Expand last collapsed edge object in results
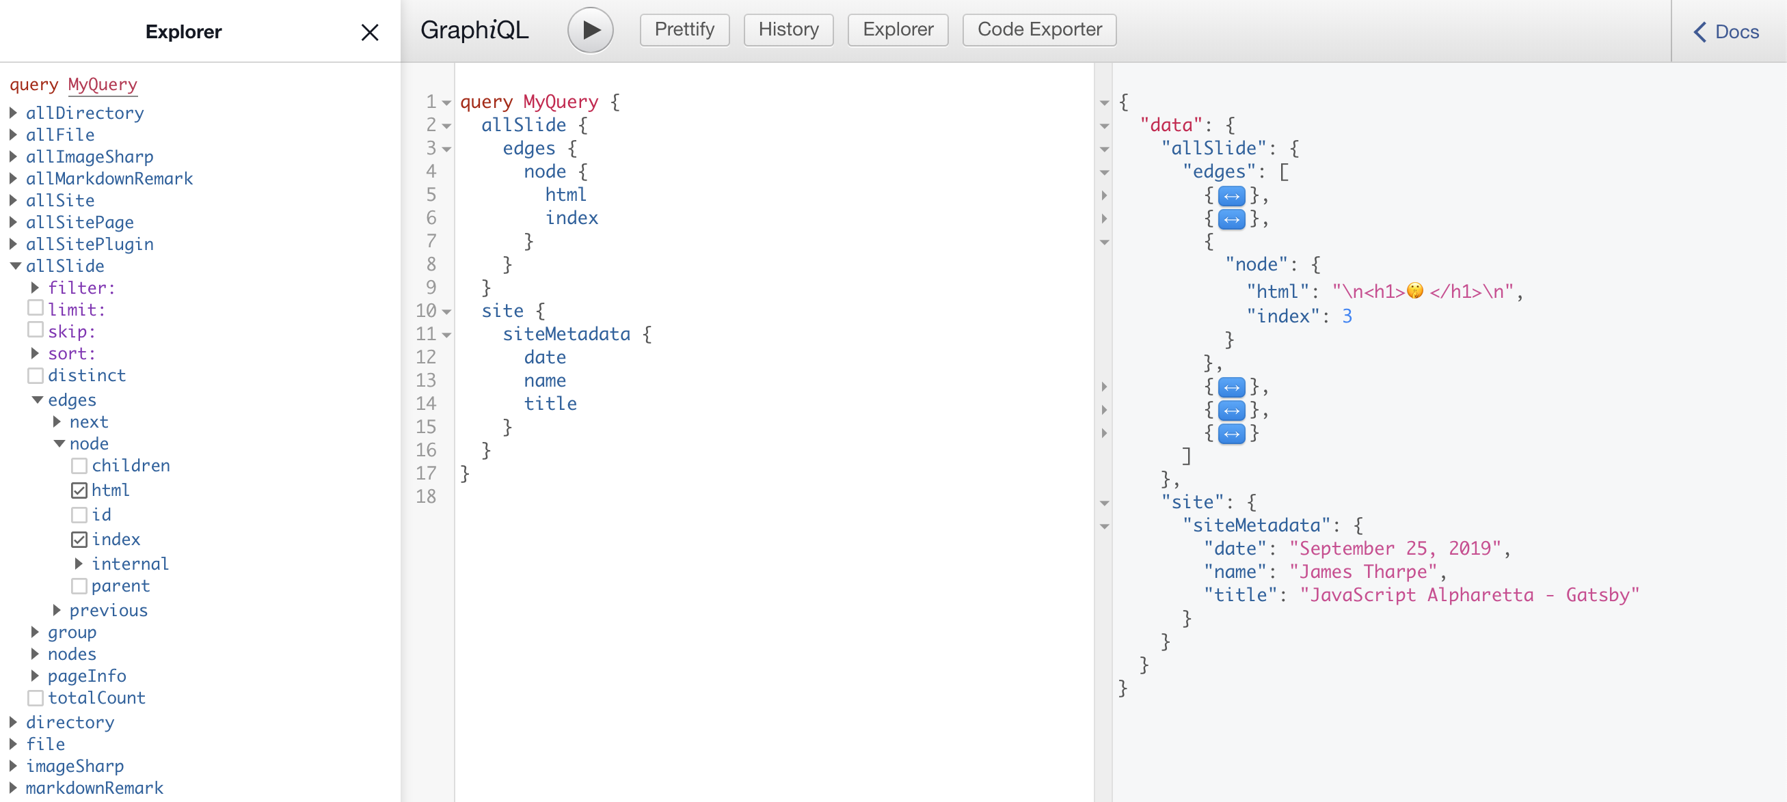Image resolution: width=1787 pixels, height=802 pixels. coord(1231,434)
